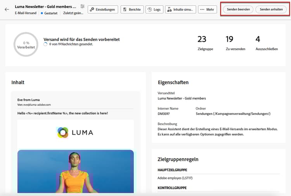Click Senden beenden

click(238, 9)
